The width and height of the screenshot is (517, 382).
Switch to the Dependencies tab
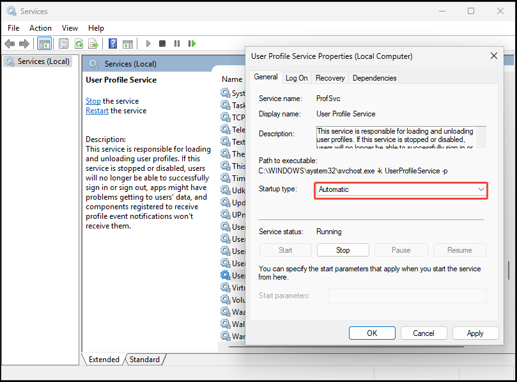click(x=374, y=78)
